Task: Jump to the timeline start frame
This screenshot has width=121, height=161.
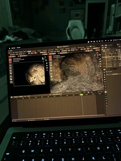Action: (x=53, y=94)
